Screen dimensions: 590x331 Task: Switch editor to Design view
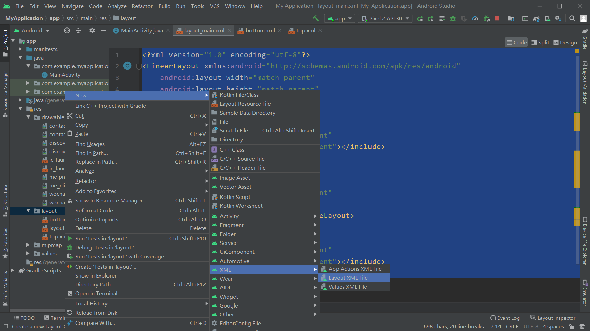pos(565,42)
